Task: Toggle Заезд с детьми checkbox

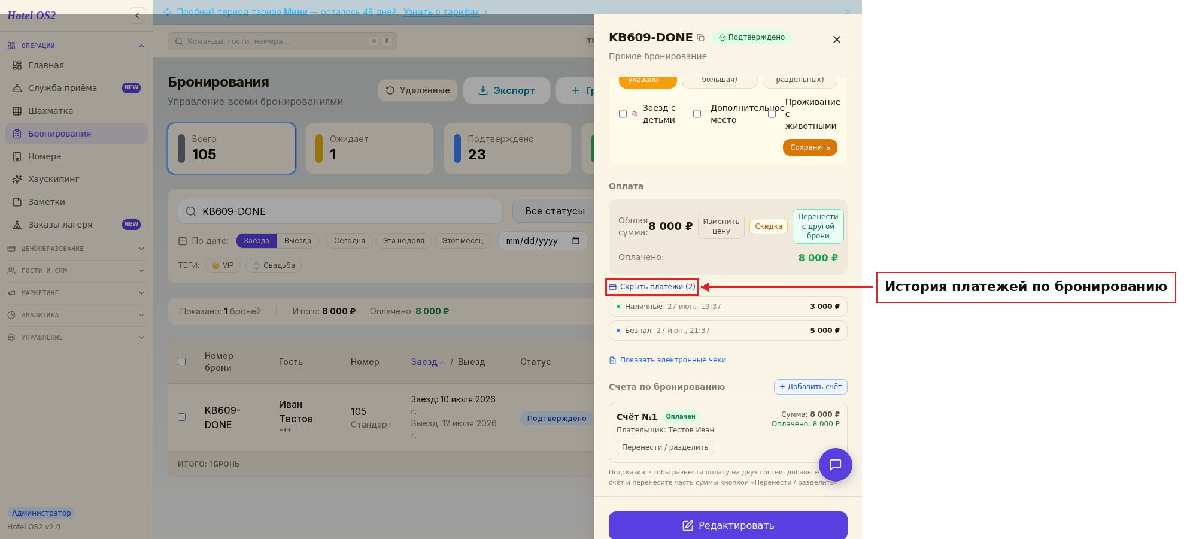Action: click(623, 114)
